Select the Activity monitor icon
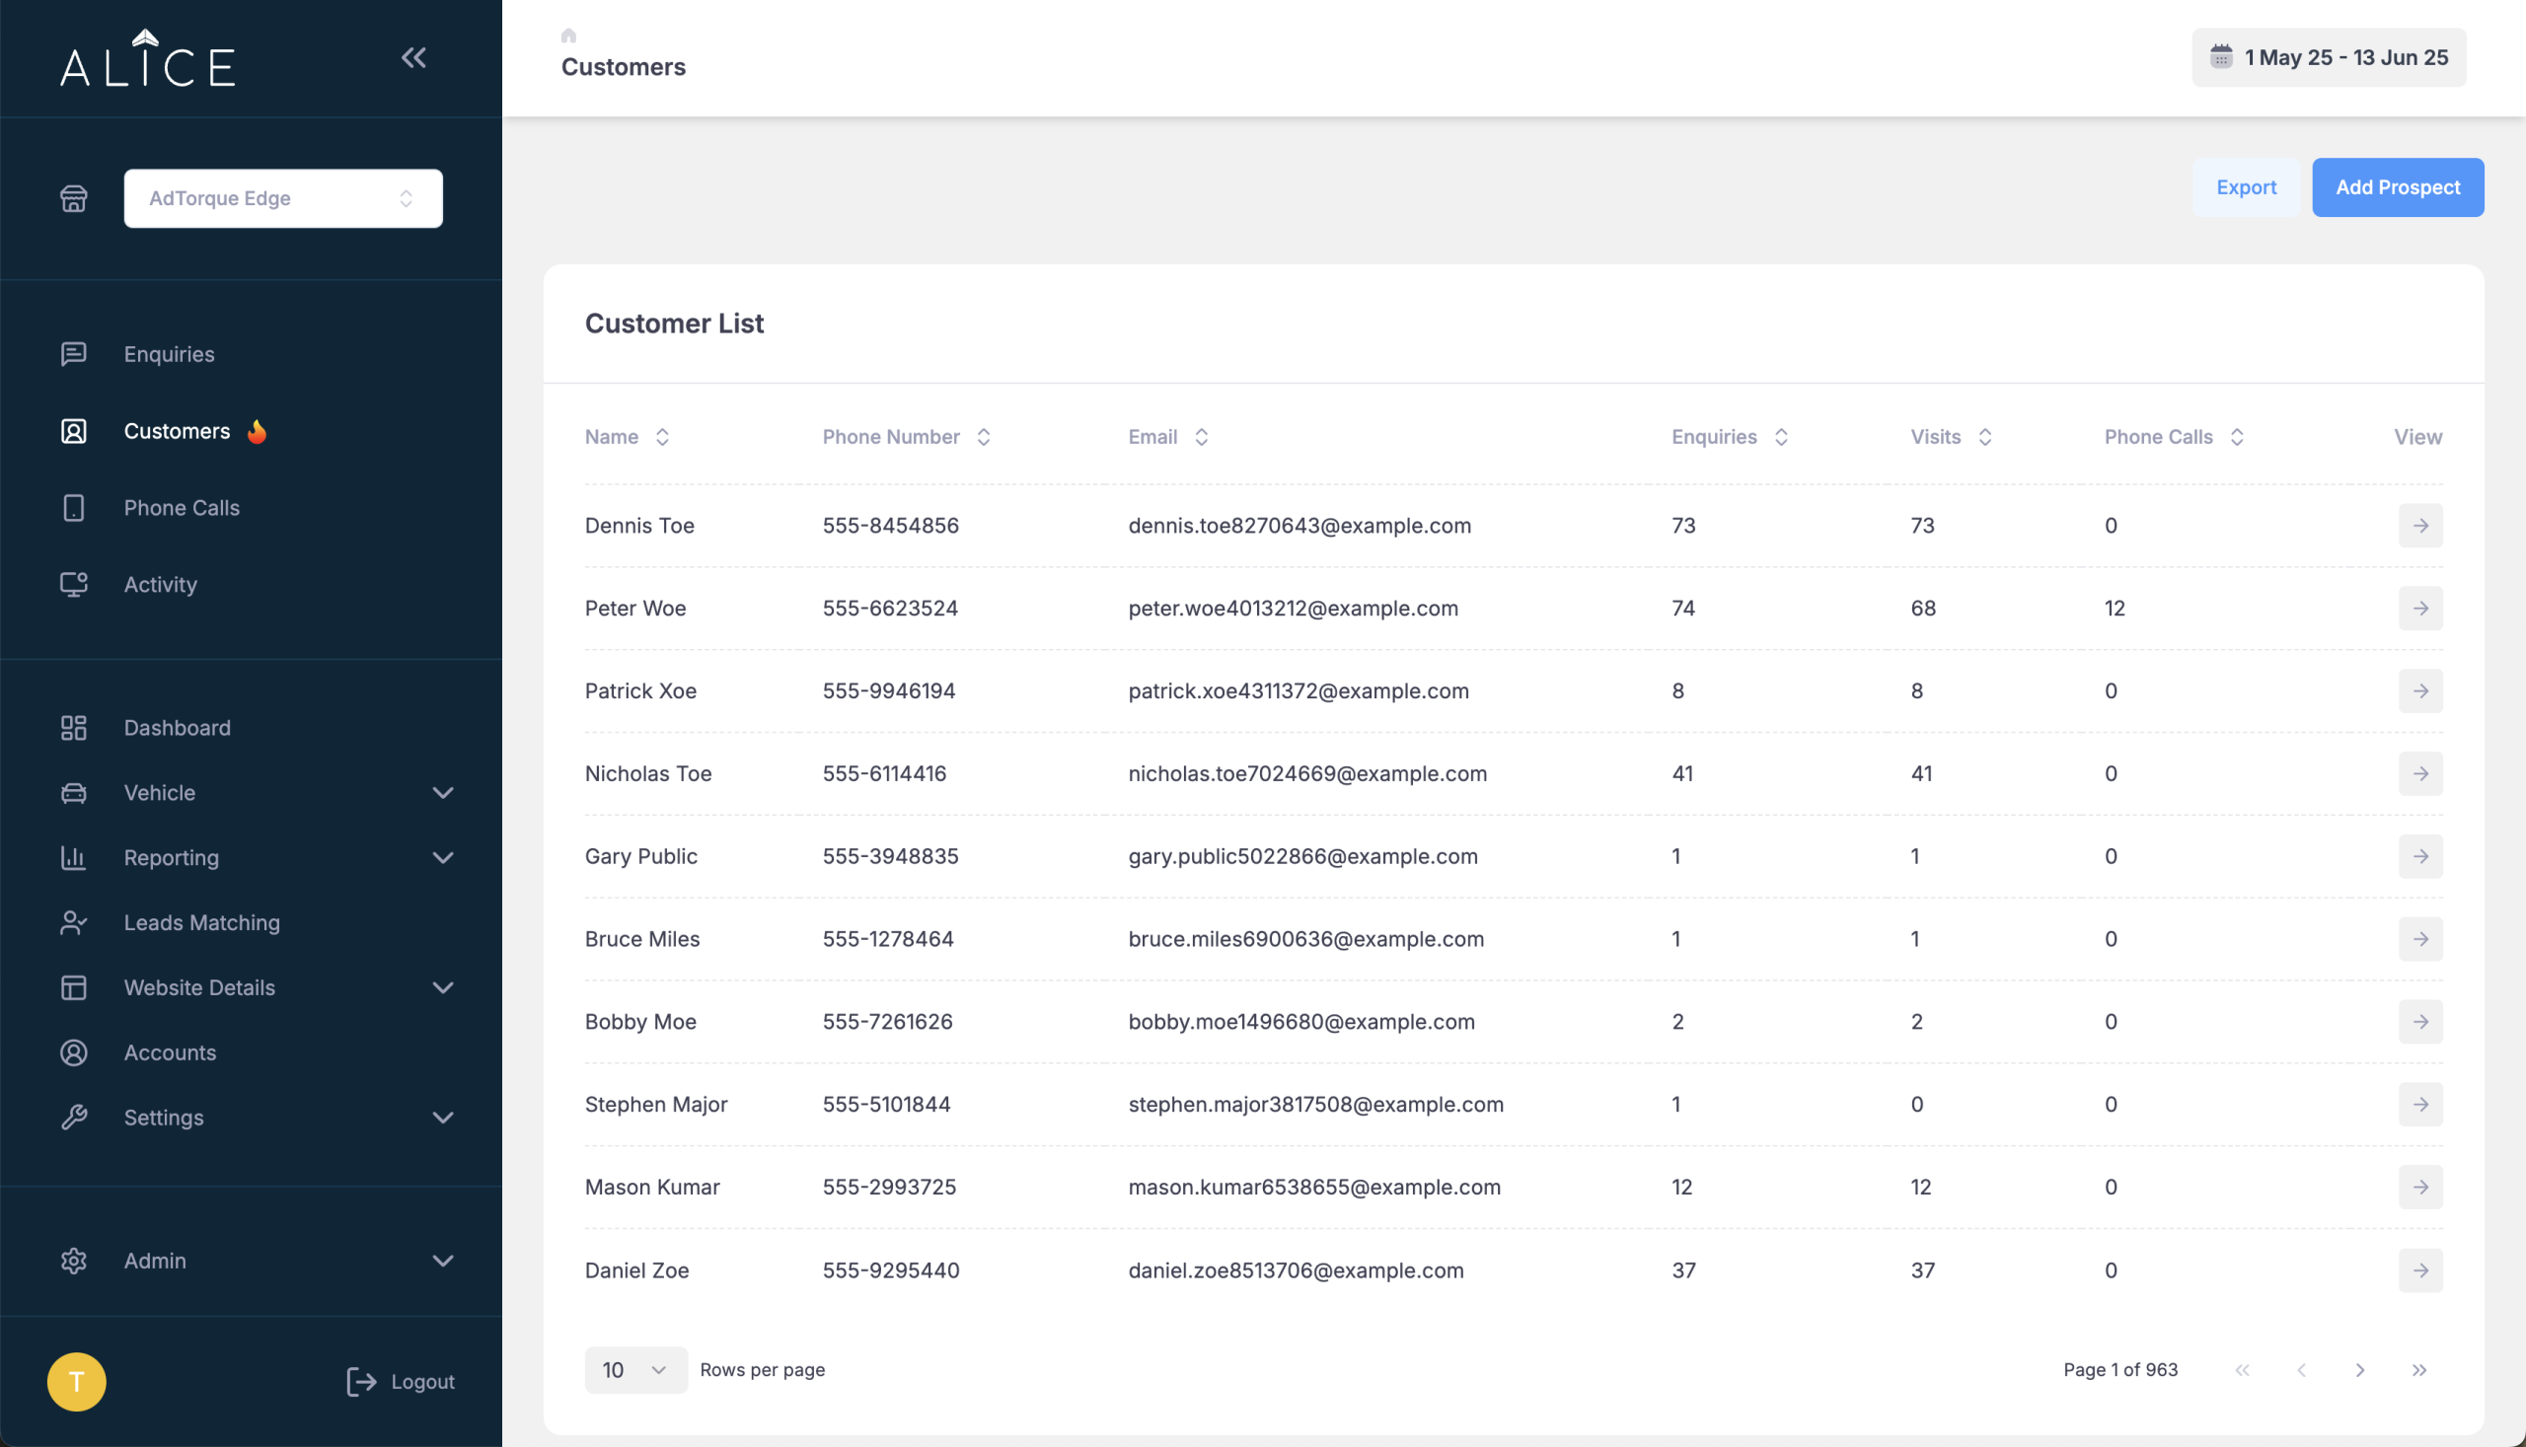 [74, 584]
